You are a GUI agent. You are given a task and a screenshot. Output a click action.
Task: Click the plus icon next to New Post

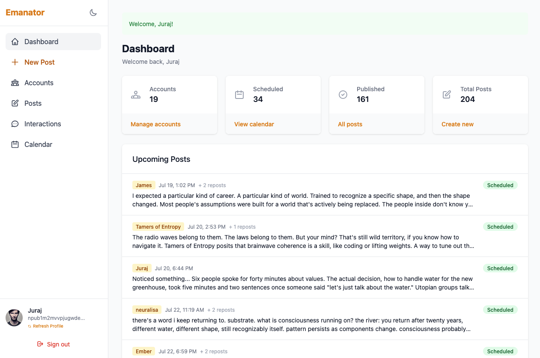click(15, 62)
